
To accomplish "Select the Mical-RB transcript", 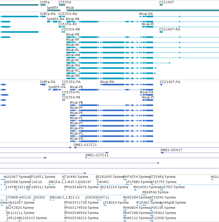I will click(x=143, y=22).
